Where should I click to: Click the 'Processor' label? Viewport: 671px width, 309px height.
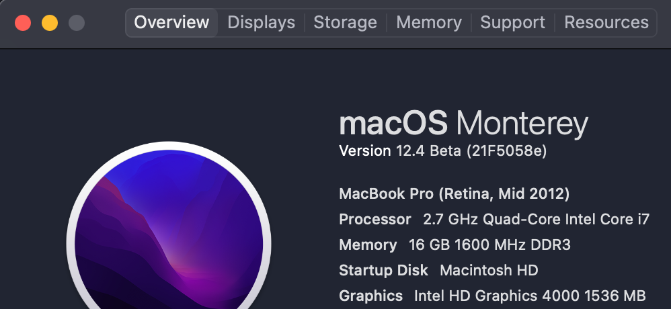[x=375, y=219]
